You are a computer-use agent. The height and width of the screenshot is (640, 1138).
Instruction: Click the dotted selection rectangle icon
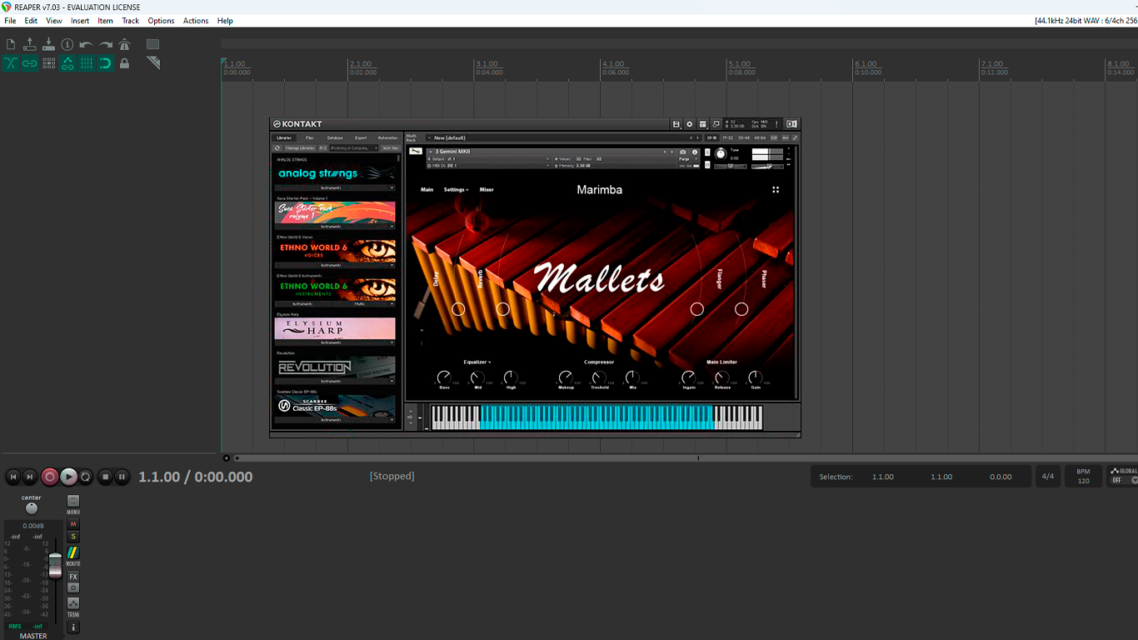153,45
